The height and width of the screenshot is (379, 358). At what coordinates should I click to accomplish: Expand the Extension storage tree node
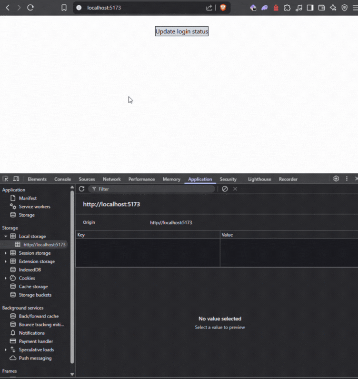click(x=6, y=261)
